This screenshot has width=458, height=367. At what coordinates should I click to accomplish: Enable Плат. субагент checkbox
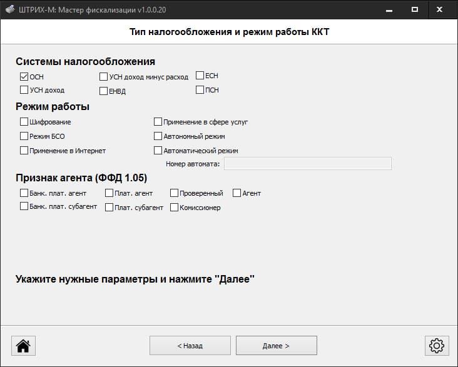click(109, 207)
